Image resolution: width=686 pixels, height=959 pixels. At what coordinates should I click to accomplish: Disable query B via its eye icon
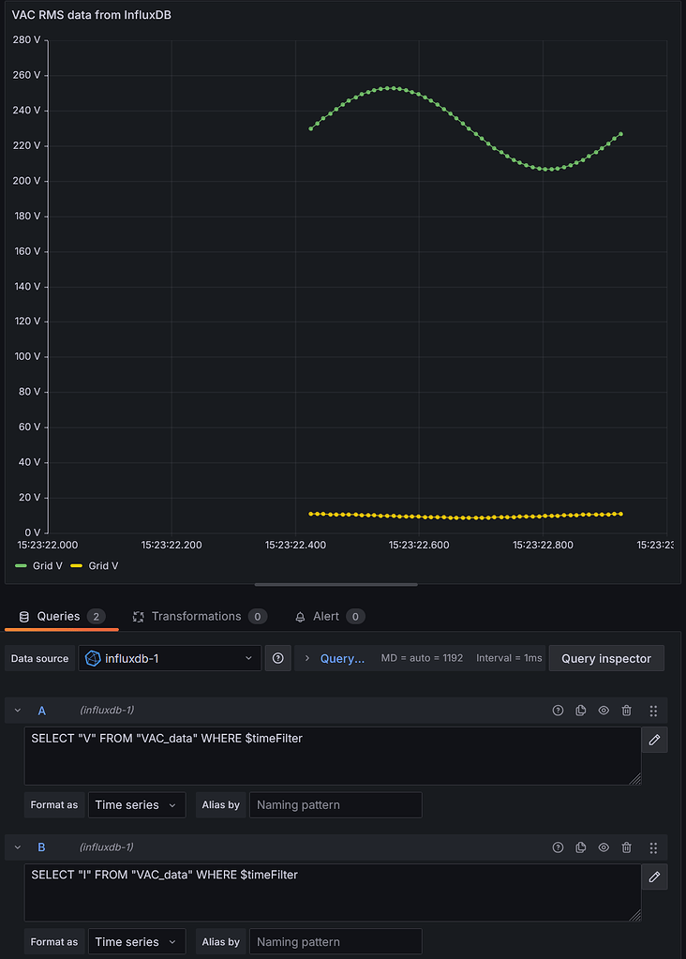[x=603, y=847]
